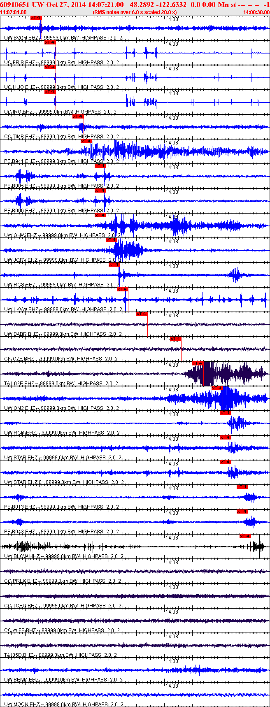Click the pick flag on UW BLOW trace
Image resolution: width=270 pixels, height=707 pixels.
pyautogui.click(x=245, y=536)
